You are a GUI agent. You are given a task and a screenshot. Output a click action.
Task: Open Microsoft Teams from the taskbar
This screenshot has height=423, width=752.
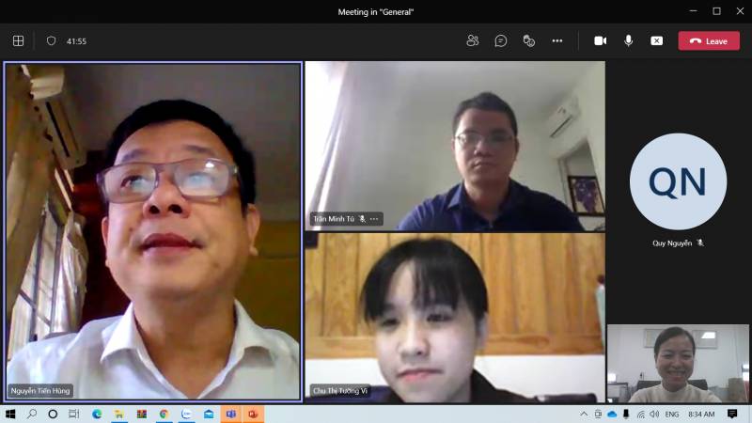[230, 414]
